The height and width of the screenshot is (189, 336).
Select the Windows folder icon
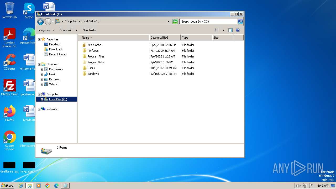coord(84,74)
